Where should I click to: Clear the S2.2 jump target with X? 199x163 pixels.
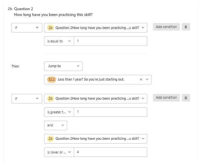[x=141, y=80]
